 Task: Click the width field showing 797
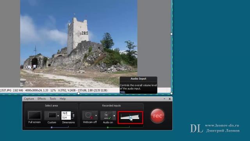[x=66, y=113]
